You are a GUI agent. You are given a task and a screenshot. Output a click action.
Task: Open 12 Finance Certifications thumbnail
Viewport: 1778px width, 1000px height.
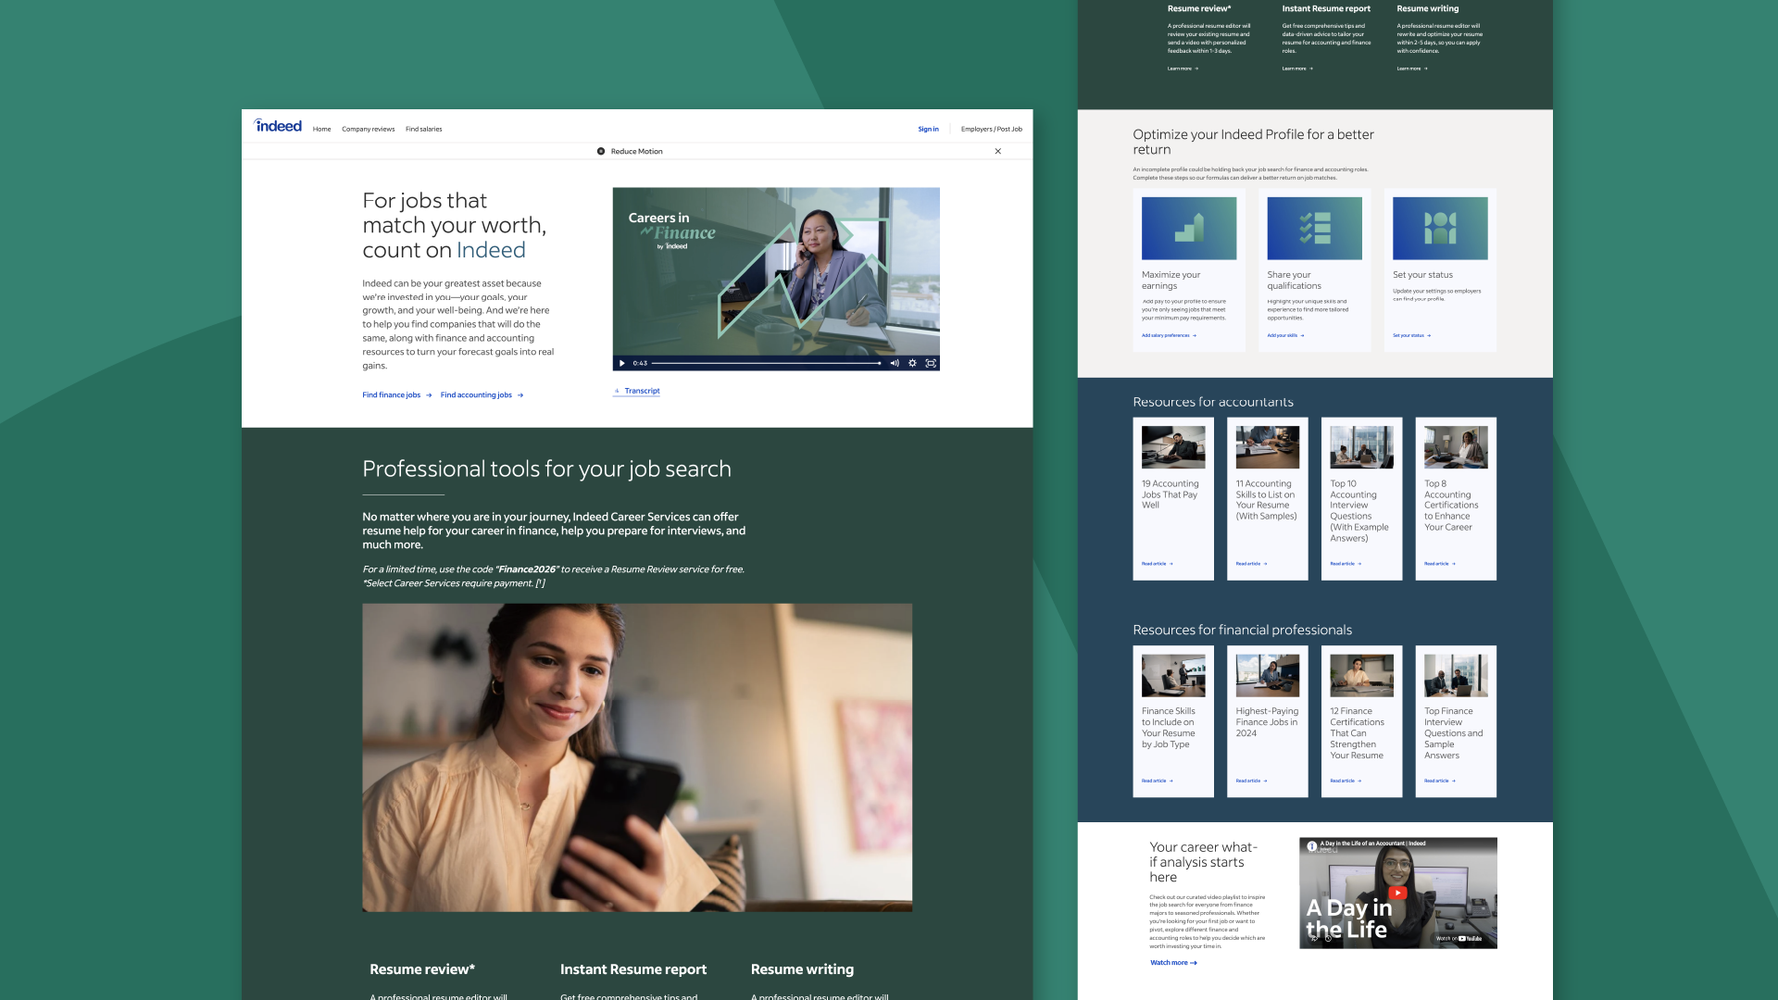click(x=1361, y=676)
